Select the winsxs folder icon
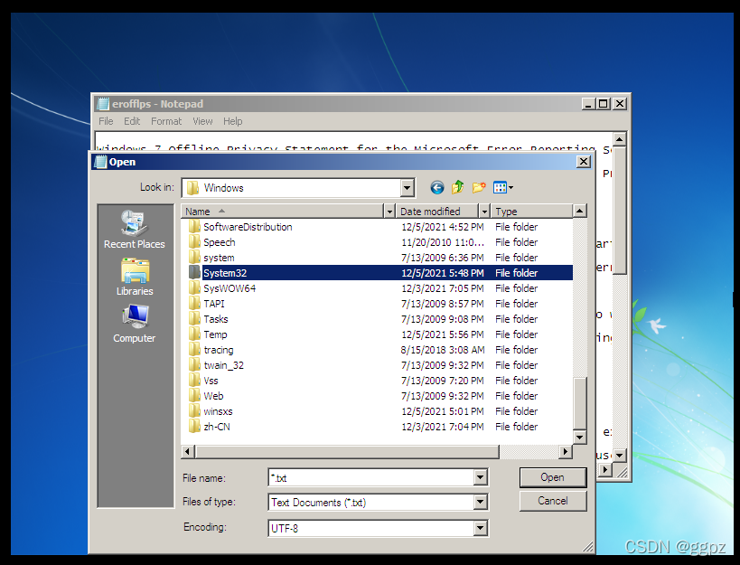 point(194,411)
